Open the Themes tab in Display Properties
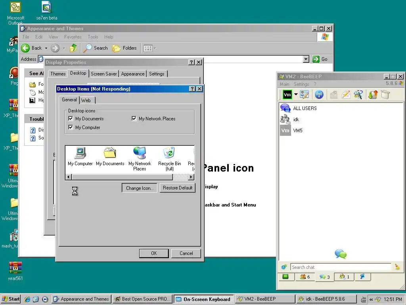 pyautogui.click(x=58, y=73)
